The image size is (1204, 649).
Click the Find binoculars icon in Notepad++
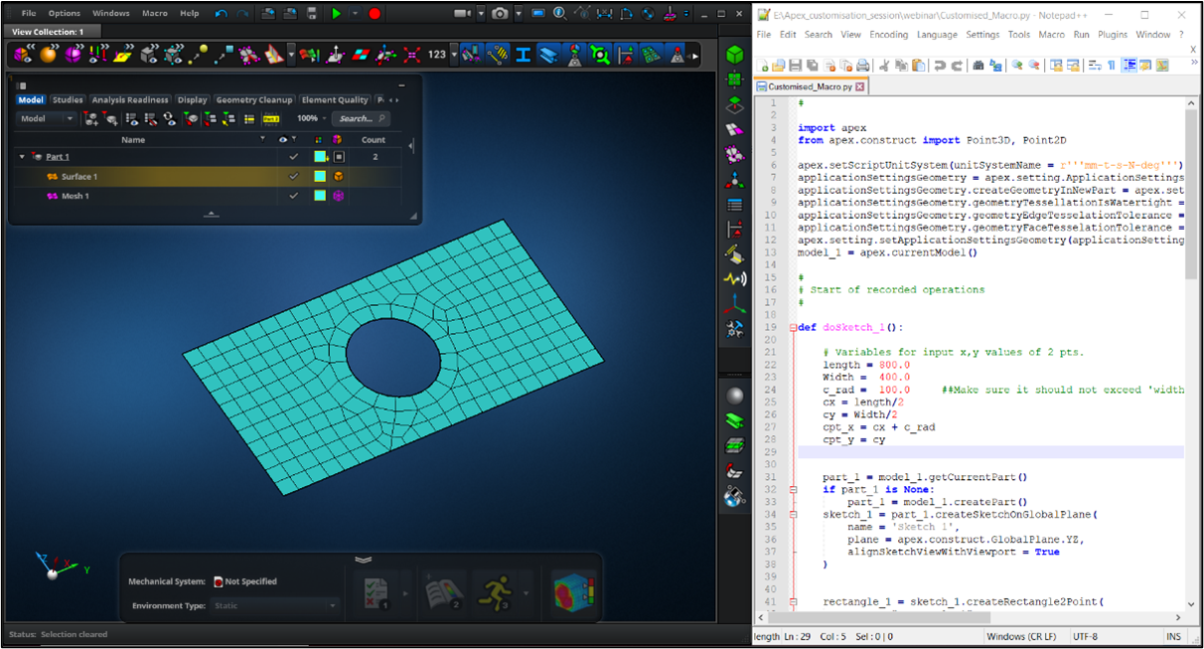coord(978,66)
